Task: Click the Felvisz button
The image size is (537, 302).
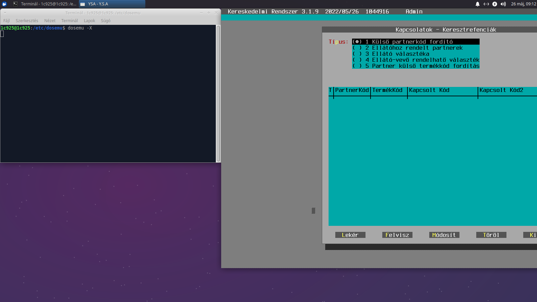Action: 397,235
